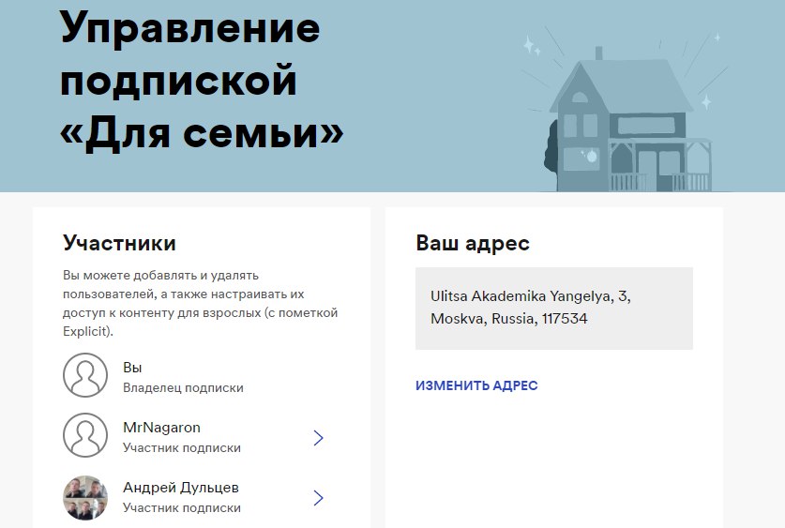Click the Участник подписки label under Андрей Дульцев
The image size is (785, 528).
point(182,508)
